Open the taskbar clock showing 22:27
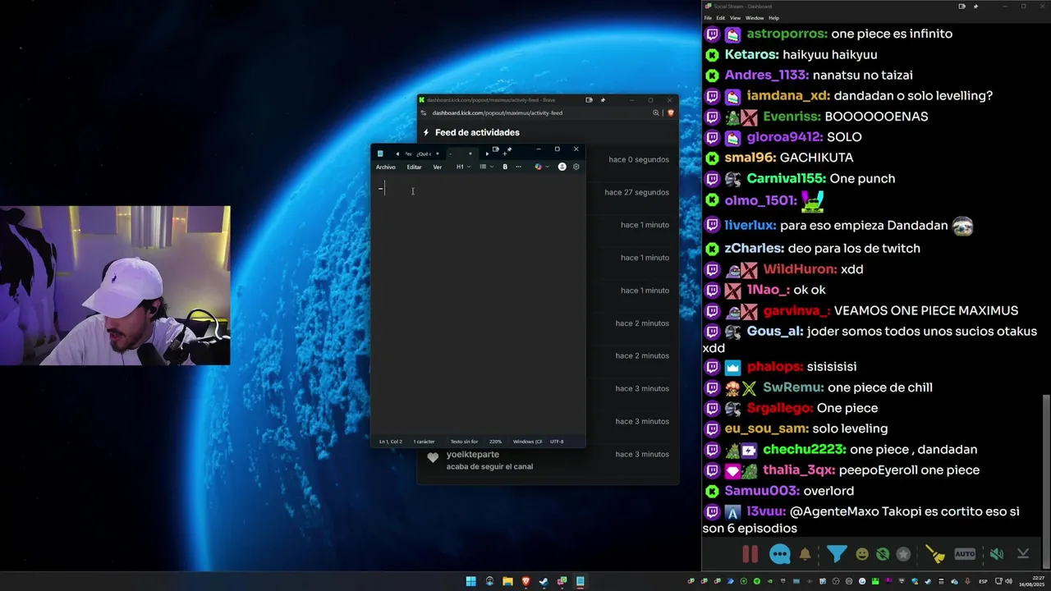The height and width of the screenshot is (591, 1051). tap(1030, 581)
